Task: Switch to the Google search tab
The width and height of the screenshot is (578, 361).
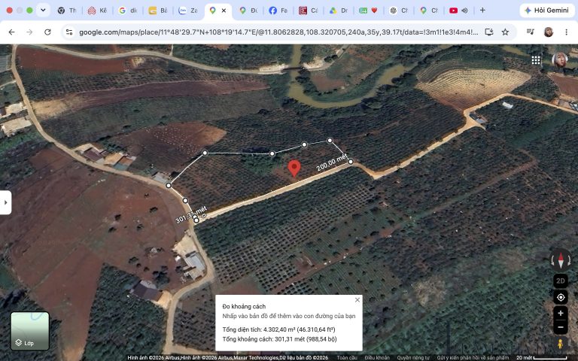Action: 128,11
